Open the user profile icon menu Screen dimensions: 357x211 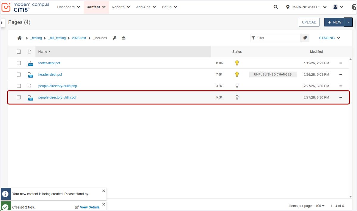tap(338, 7)
